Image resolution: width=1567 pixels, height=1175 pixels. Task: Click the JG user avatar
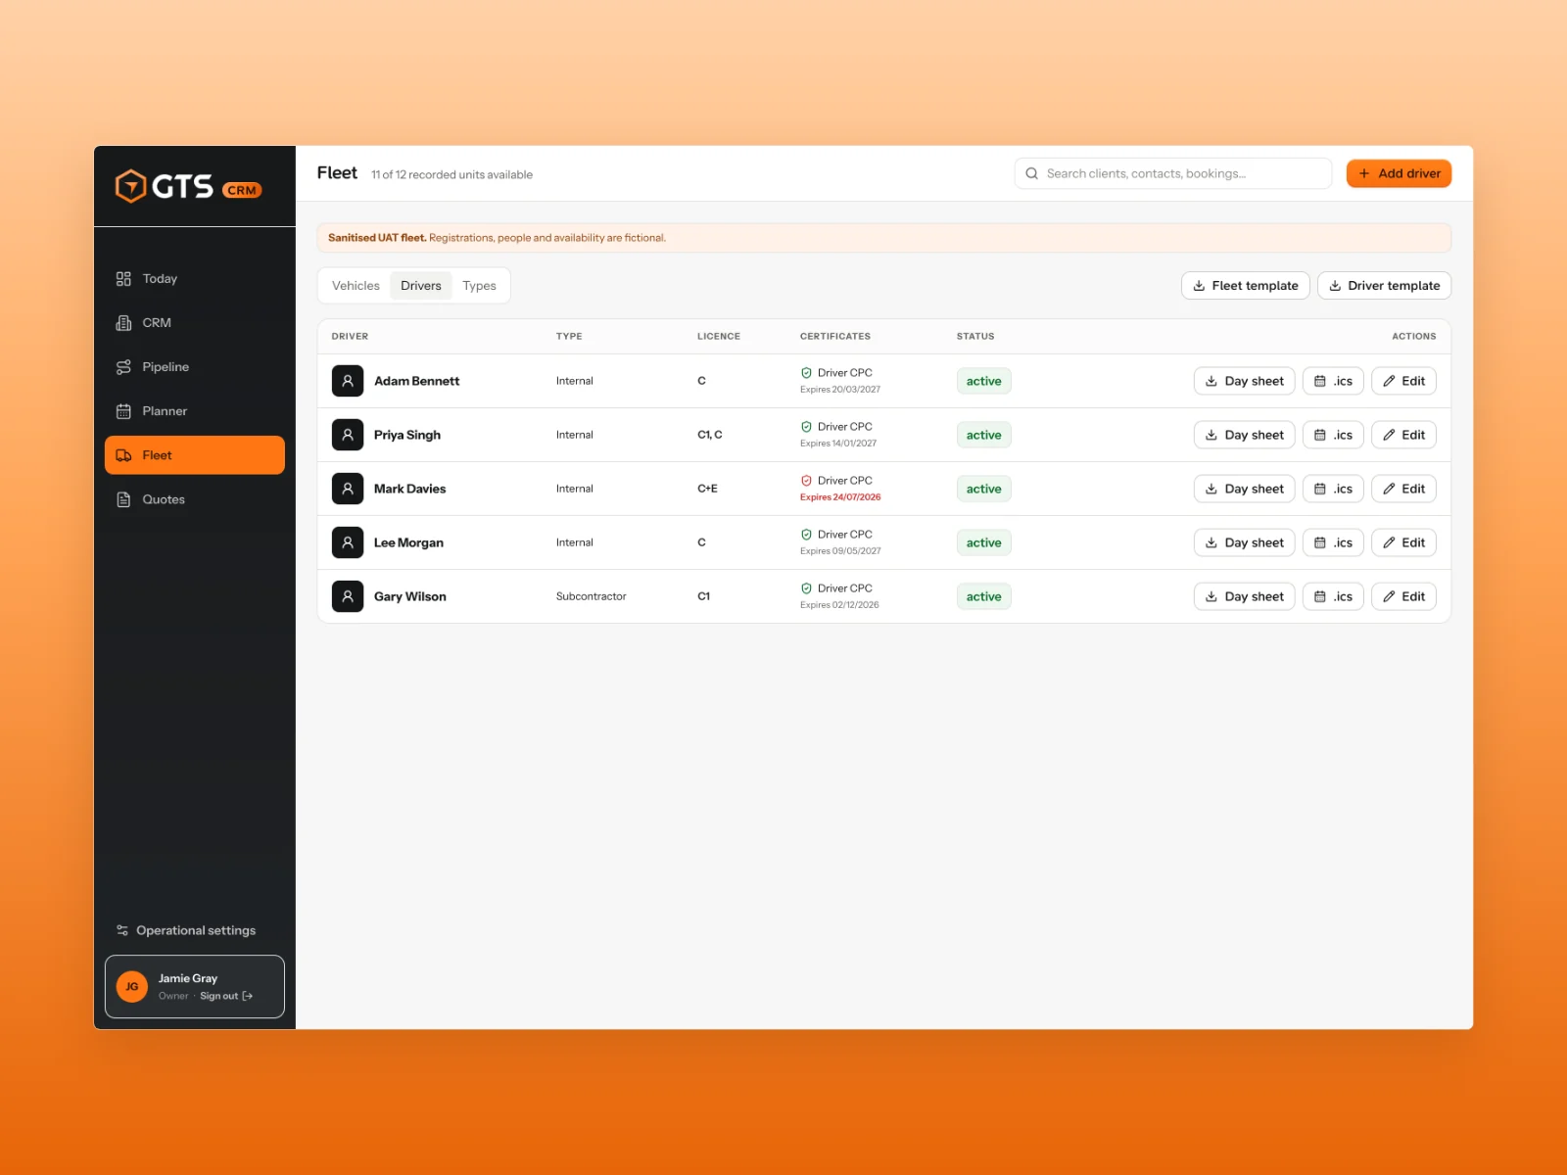132,986
